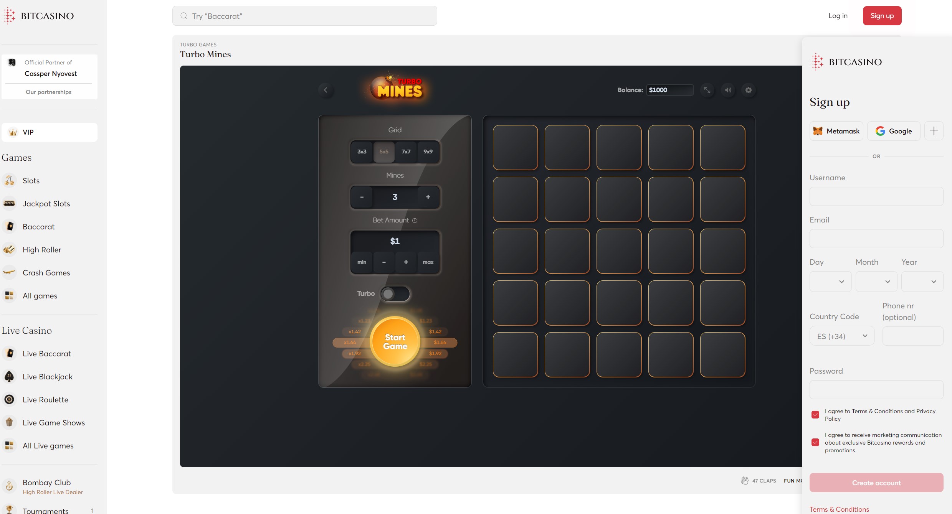Open the Live Baccarat menu item

[x=46, y=353]
